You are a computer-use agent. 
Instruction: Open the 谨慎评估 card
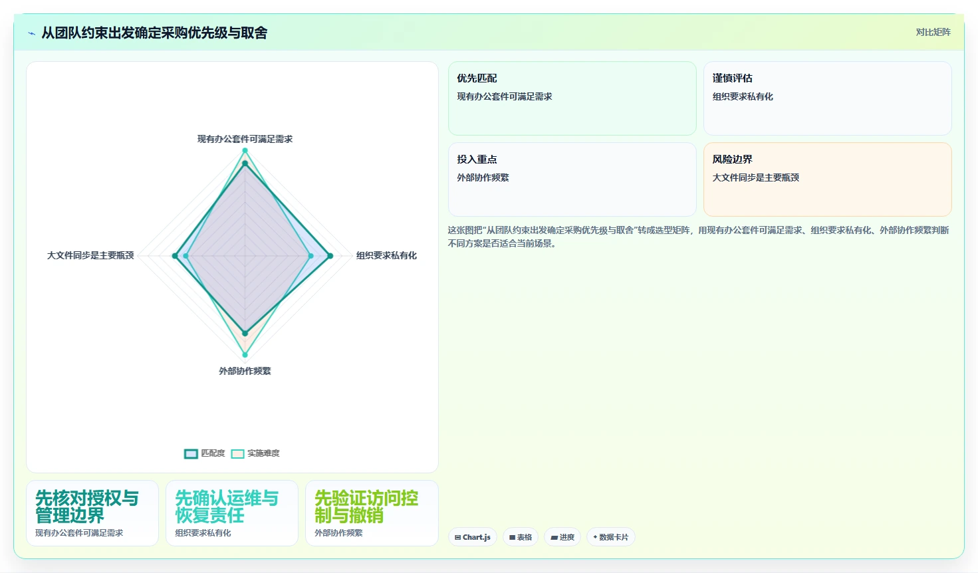828,98
